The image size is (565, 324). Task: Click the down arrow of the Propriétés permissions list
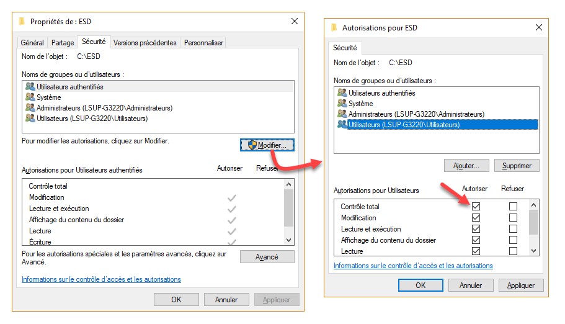coord(288,240)
